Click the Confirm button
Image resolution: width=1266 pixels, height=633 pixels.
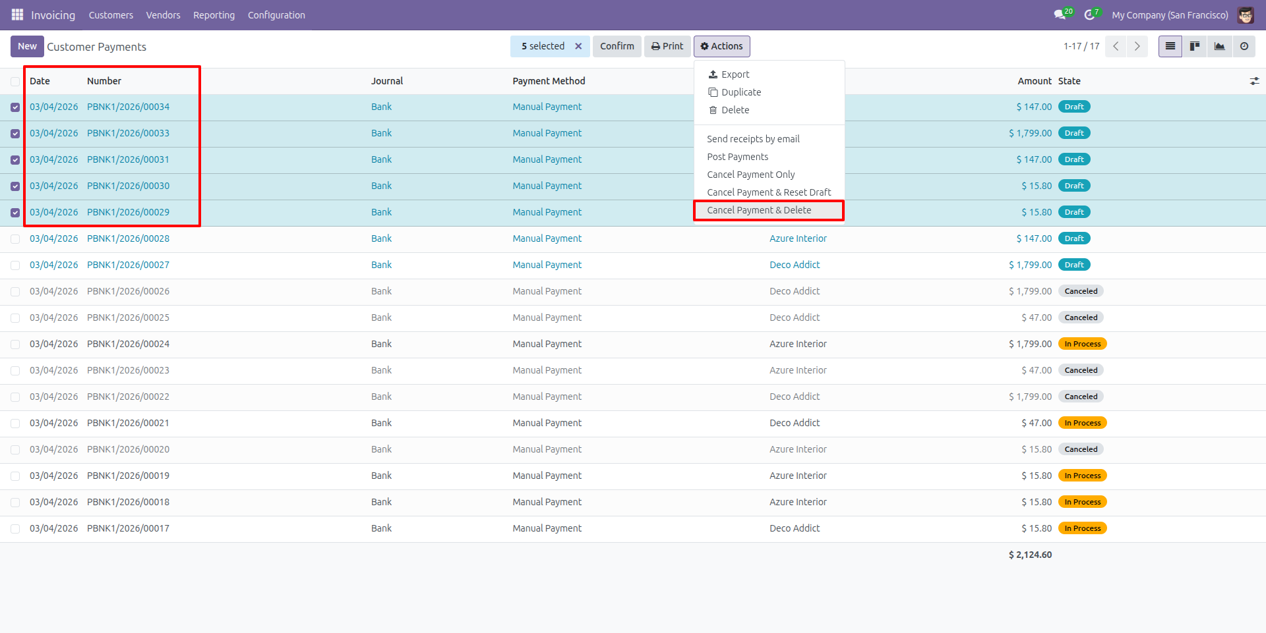(x=617, y=46)
